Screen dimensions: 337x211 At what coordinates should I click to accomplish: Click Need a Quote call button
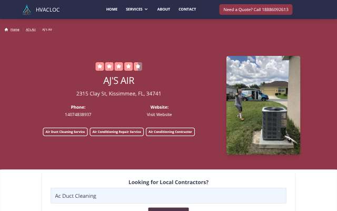tap(256, 9)
